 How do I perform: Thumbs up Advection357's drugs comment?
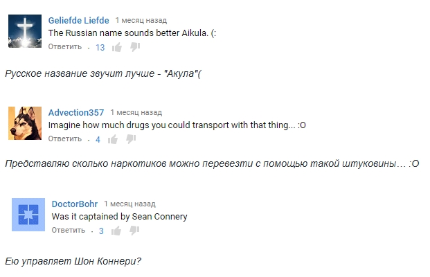coord(113,139)
